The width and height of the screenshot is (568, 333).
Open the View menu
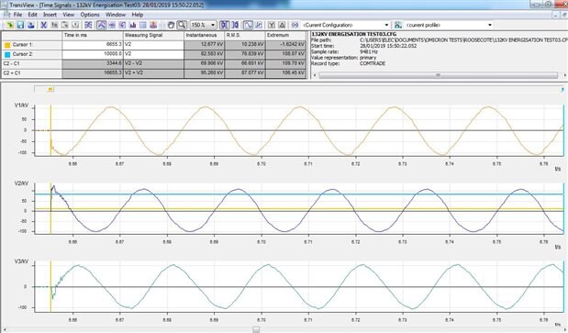tap(69, 15)
